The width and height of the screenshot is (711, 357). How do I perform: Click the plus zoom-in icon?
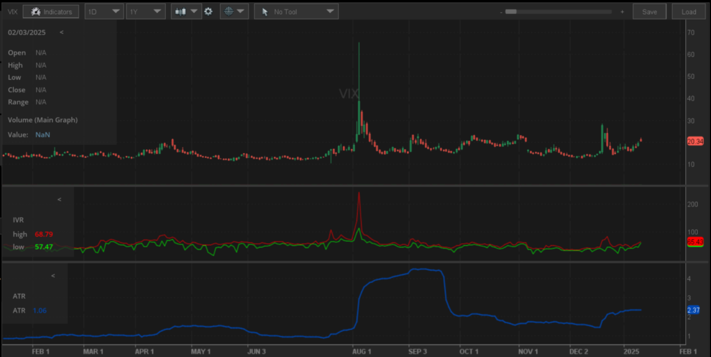click(621, 12)
